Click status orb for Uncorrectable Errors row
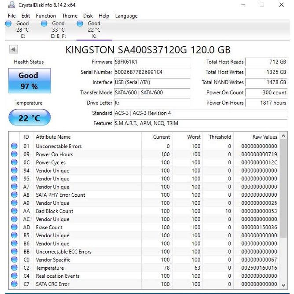Image resolution: width=294 pixels, height=294 pixels. [14, 146]
